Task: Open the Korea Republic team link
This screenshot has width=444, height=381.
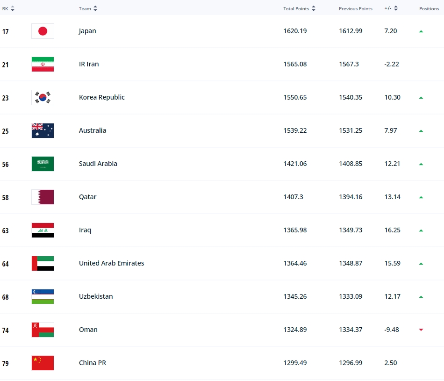Action: pyautogui.click(x=102, y=97)
